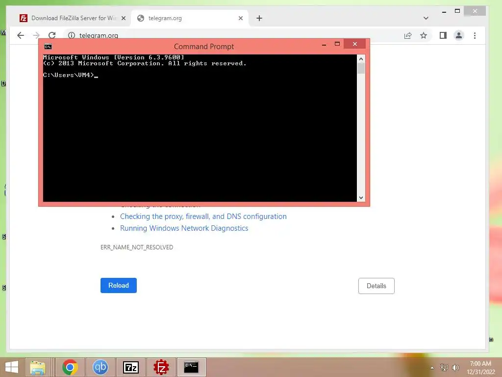This screenshot has height=377, width=502.
Task: Open a new tab with plus button
Action: click(259, 18)
